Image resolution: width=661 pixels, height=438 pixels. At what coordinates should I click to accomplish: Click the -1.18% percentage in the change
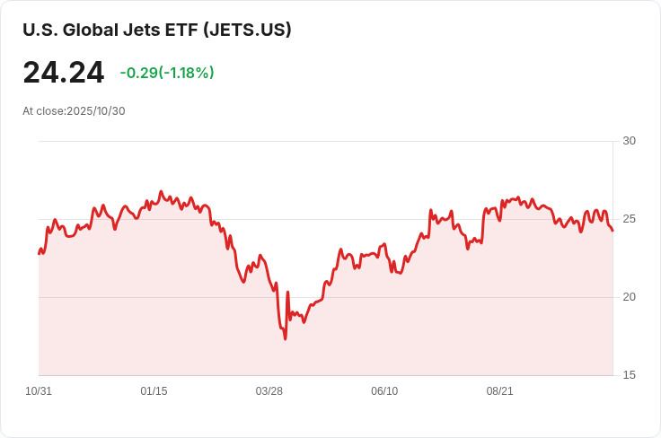click(187, 73)
